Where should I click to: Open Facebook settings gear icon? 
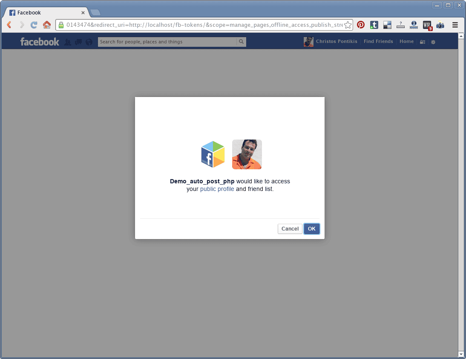(433, 42)
